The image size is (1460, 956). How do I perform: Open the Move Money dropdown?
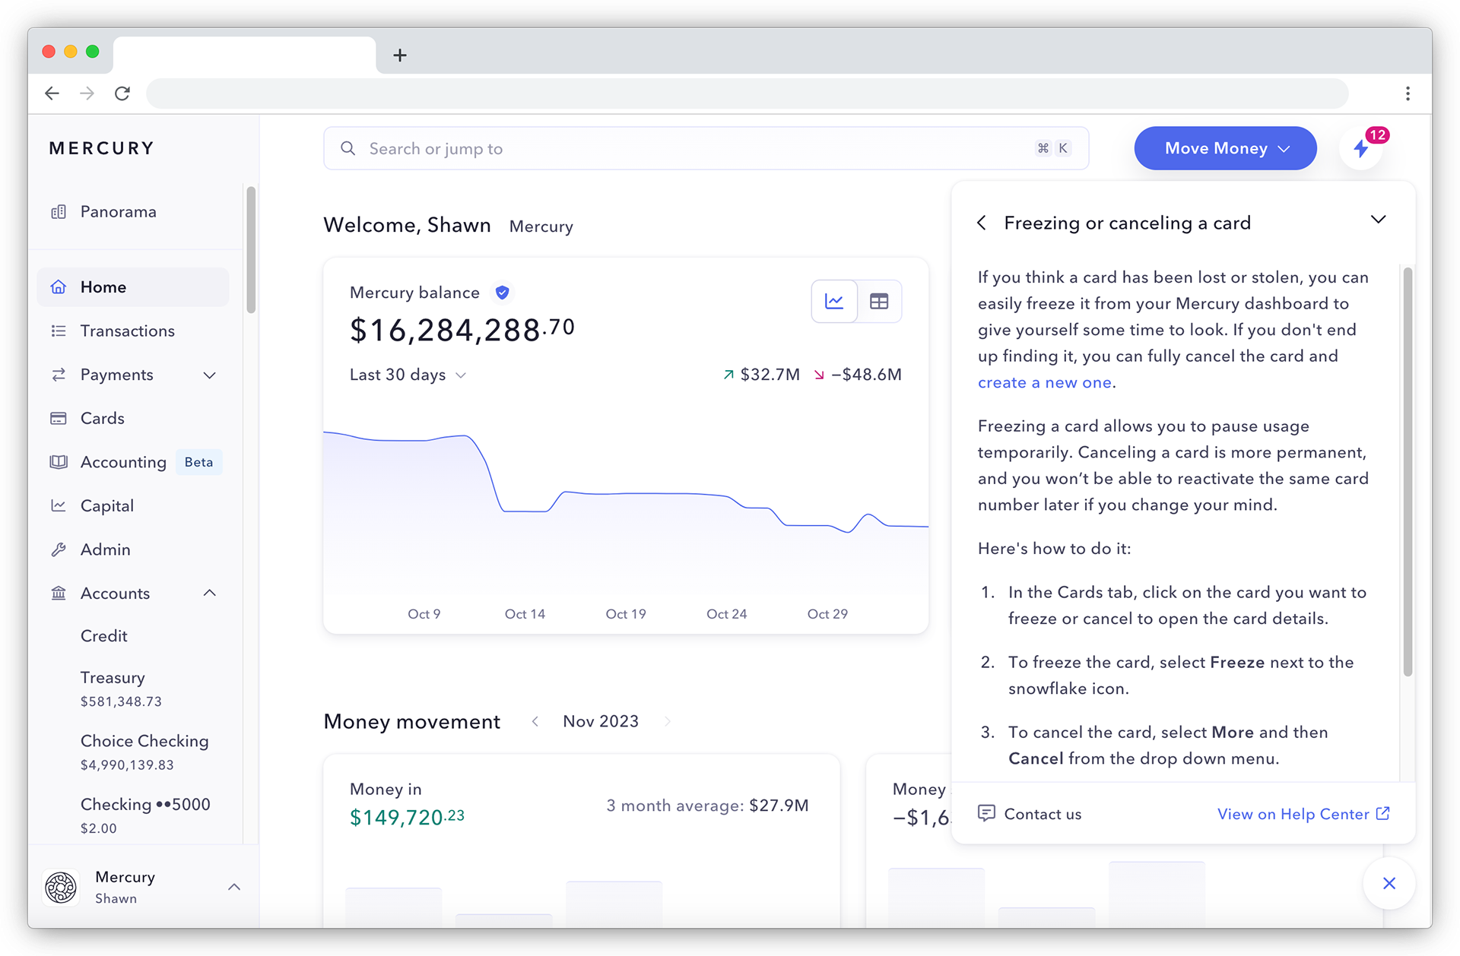pyautogui.click(x=1225, y=148)
